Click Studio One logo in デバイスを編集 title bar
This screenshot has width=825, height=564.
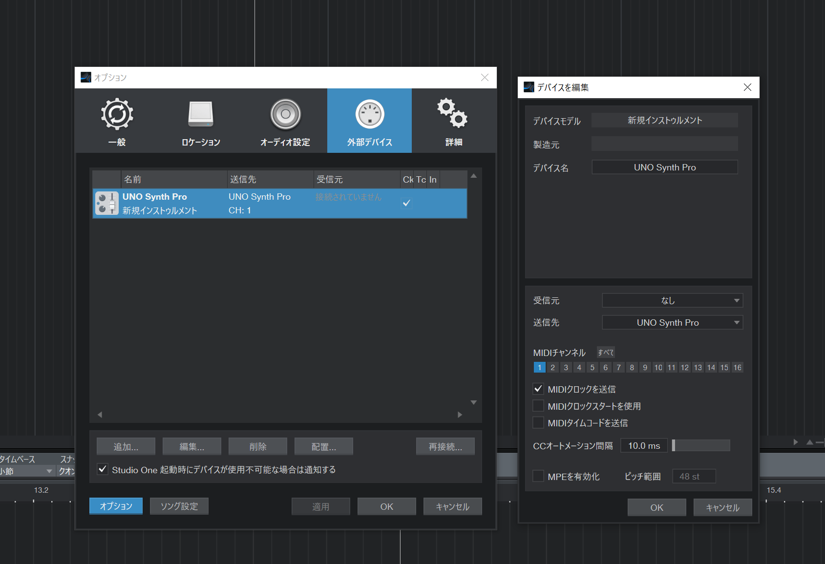pyautogui.click(x=529, y=87)
